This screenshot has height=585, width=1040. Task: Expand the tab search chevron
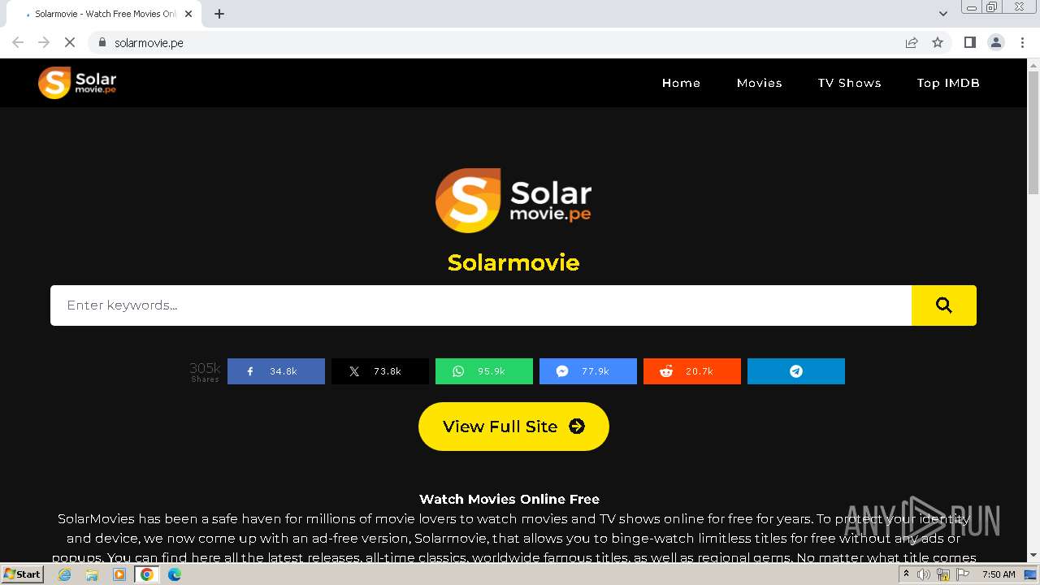point(943,14)
